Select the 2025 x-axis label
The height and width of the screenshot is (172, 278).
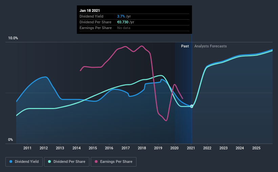click(x=256, y=148)
